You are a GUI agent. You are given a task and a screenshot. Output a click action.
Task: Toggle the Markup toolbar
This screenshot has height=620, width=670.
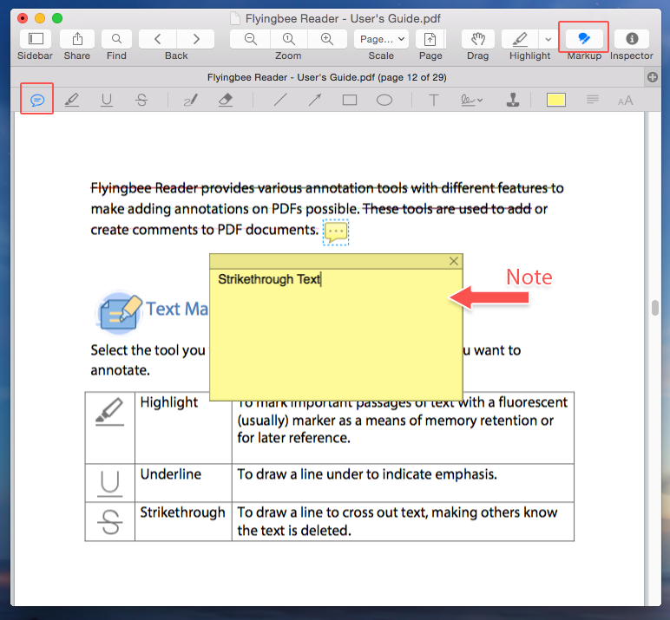pyautogui.click(x=584, y=39)
